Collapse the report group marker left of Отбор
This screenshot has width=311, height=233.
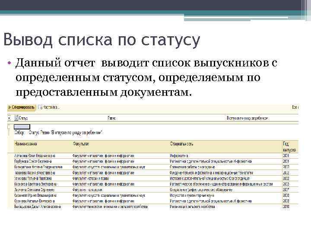click(x=9, y=126)
